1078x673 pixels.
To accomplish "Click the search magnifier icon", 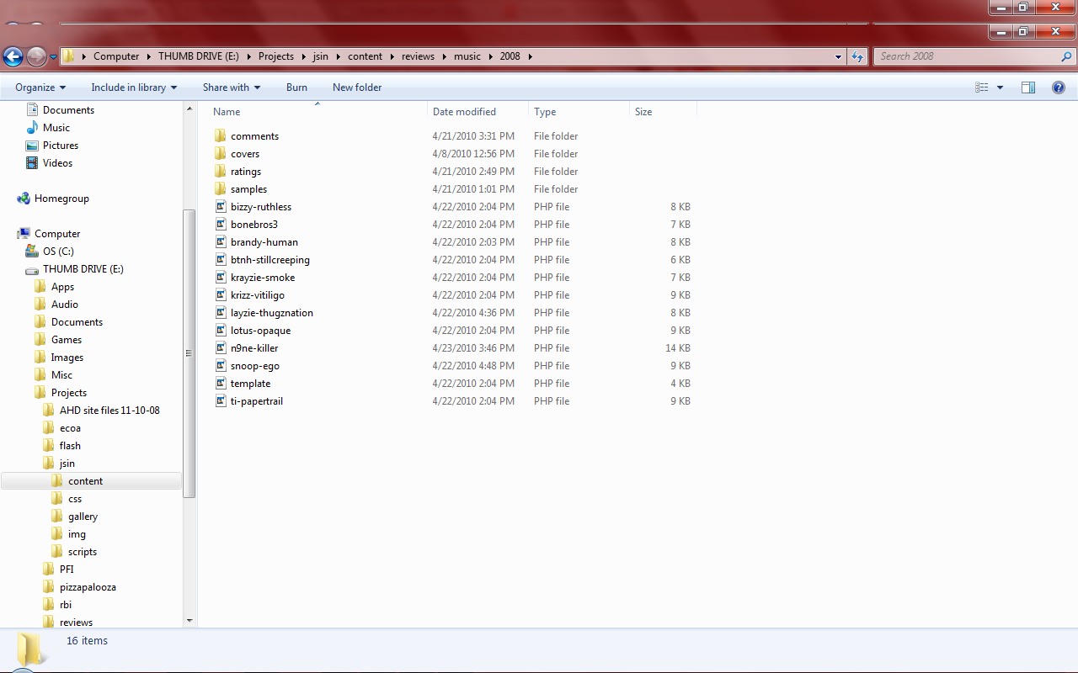I will point(1066,56).
